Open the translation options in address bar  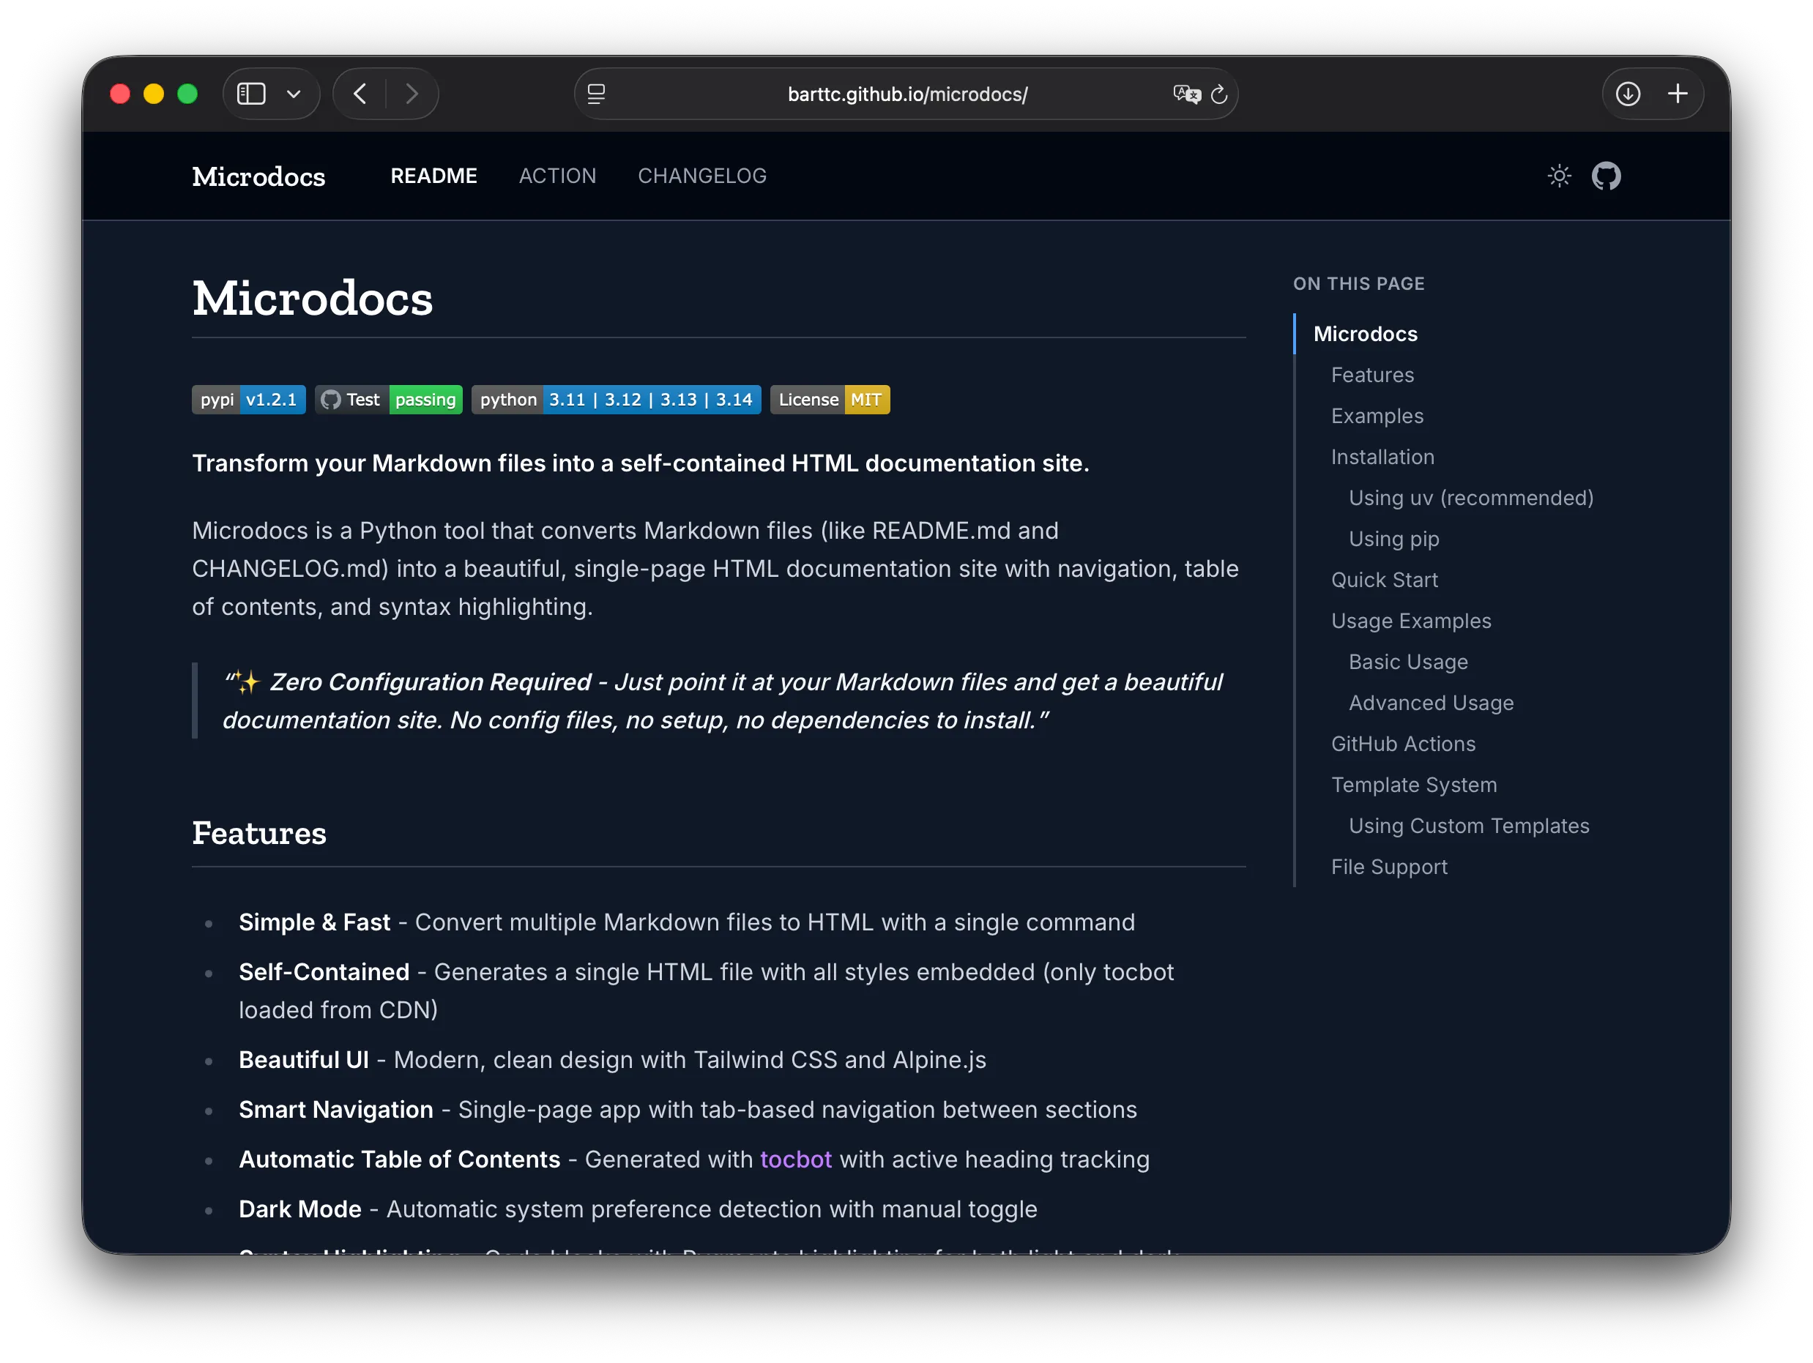(1186, 94)
